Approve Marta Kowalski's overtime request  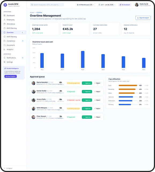click(x=87, y=83)
